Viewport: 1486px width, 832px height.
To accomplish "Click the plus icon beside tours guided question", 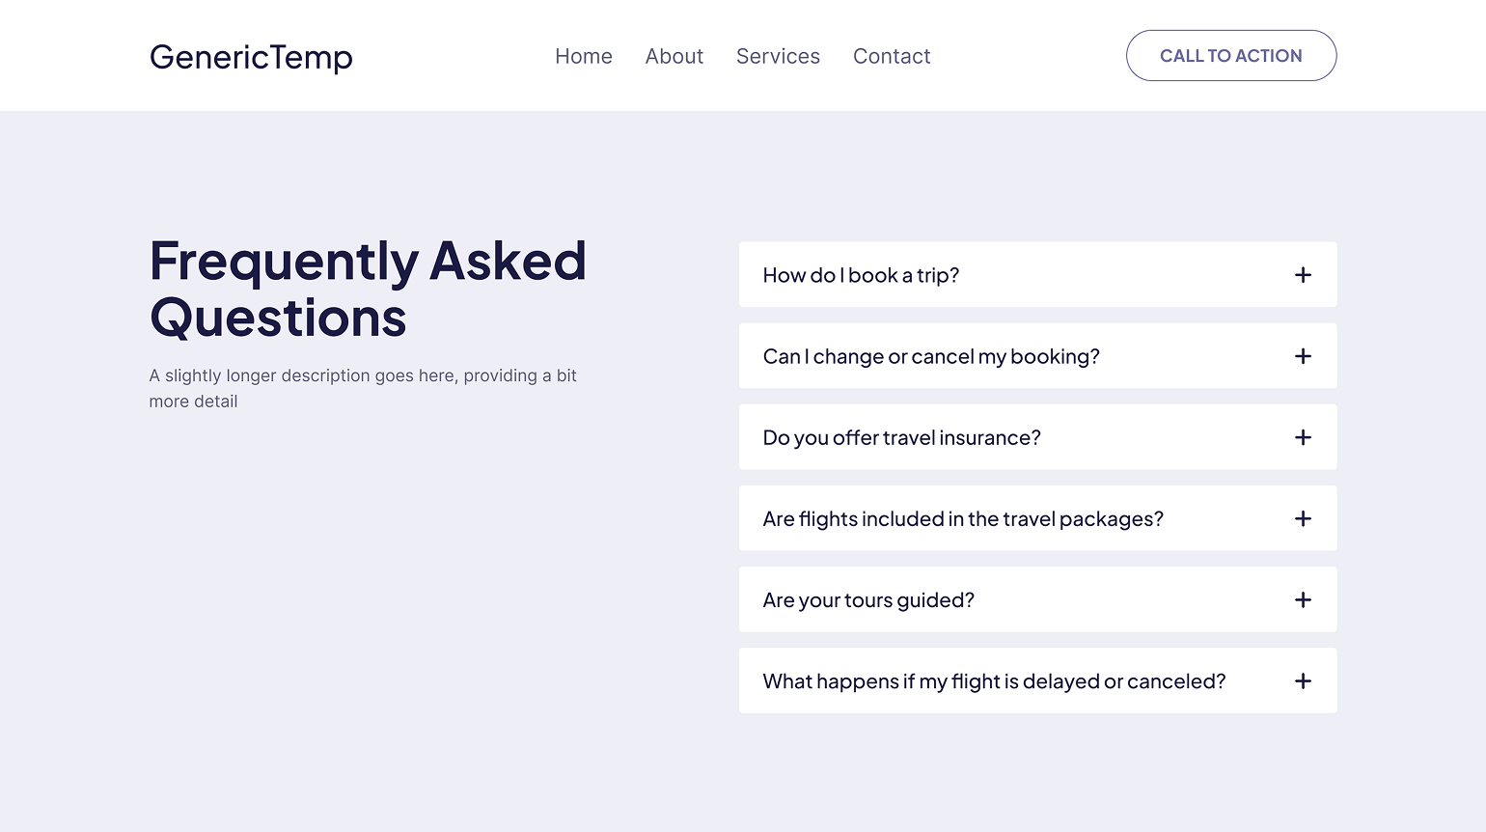I will point(1303,599).
